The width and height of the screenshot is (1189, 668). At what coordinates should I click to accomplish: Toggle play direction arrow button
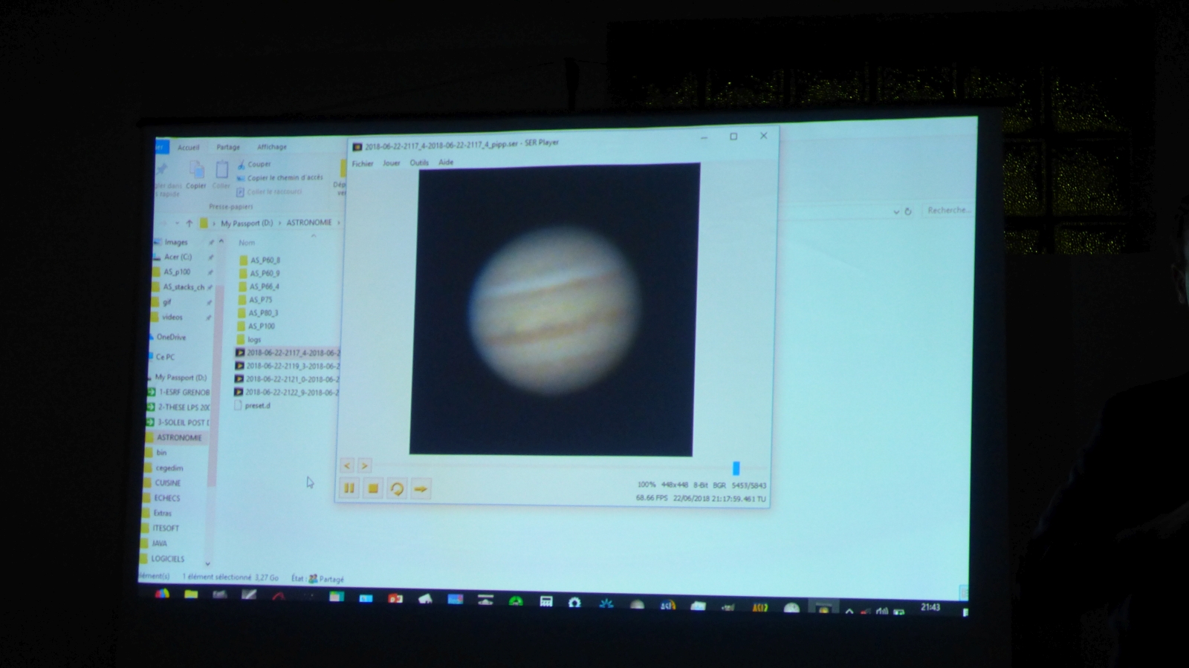click(421, 488)
